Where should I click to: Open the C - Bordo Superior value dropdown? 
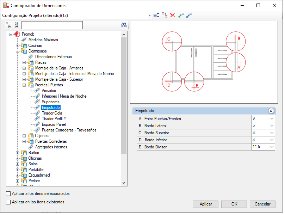(272, 133)
